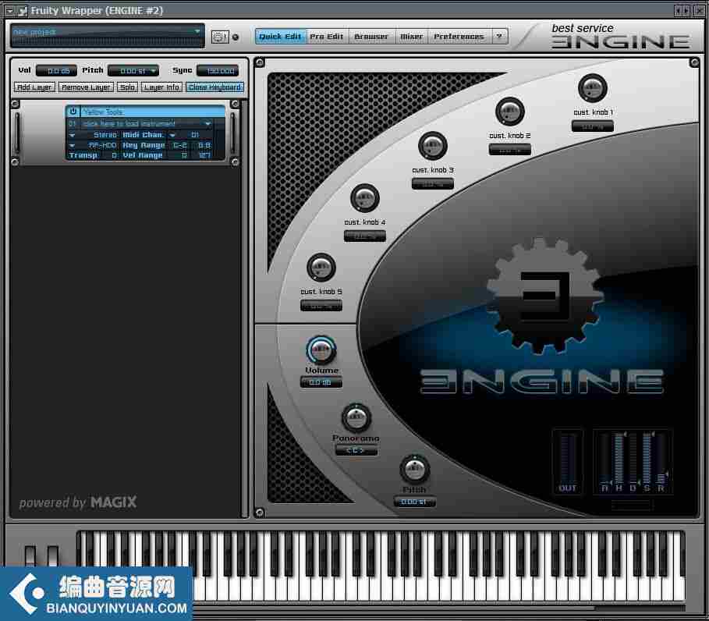
Task: Switch to the Quick Edit tab
Action: click(x=280, y=36)
